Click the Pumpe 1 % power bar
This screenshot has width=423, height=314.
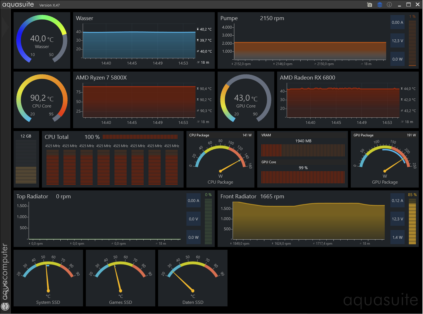click(412, 43)
